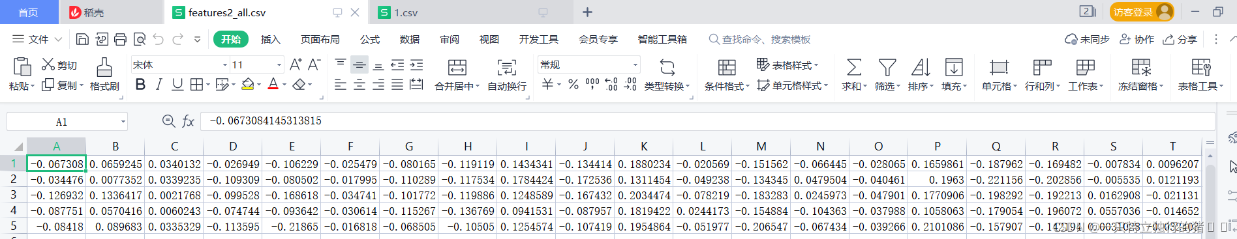The image size is (1237, 239).
Task: Toggle Underline formatting
Action: (x=177, y=85)
